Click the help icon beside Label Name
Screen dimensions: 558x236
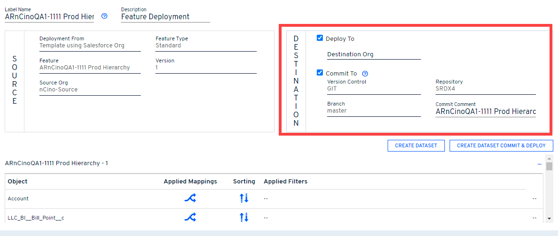click(x=104, y=16)
